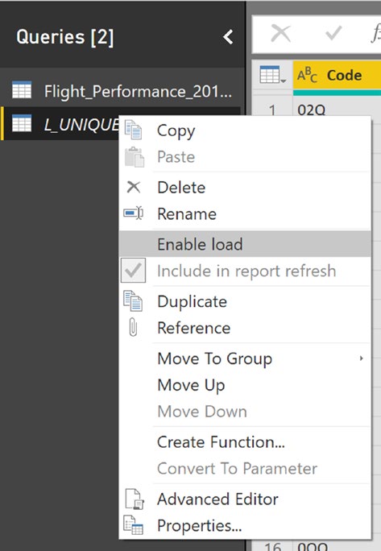Click the formula bar cancel X icon

(x=281, y=34)
